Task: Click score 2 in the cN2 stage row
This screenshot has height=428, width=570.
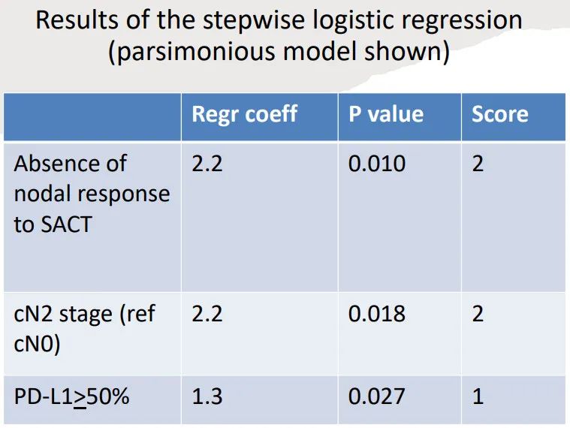Action: [478, 314]
